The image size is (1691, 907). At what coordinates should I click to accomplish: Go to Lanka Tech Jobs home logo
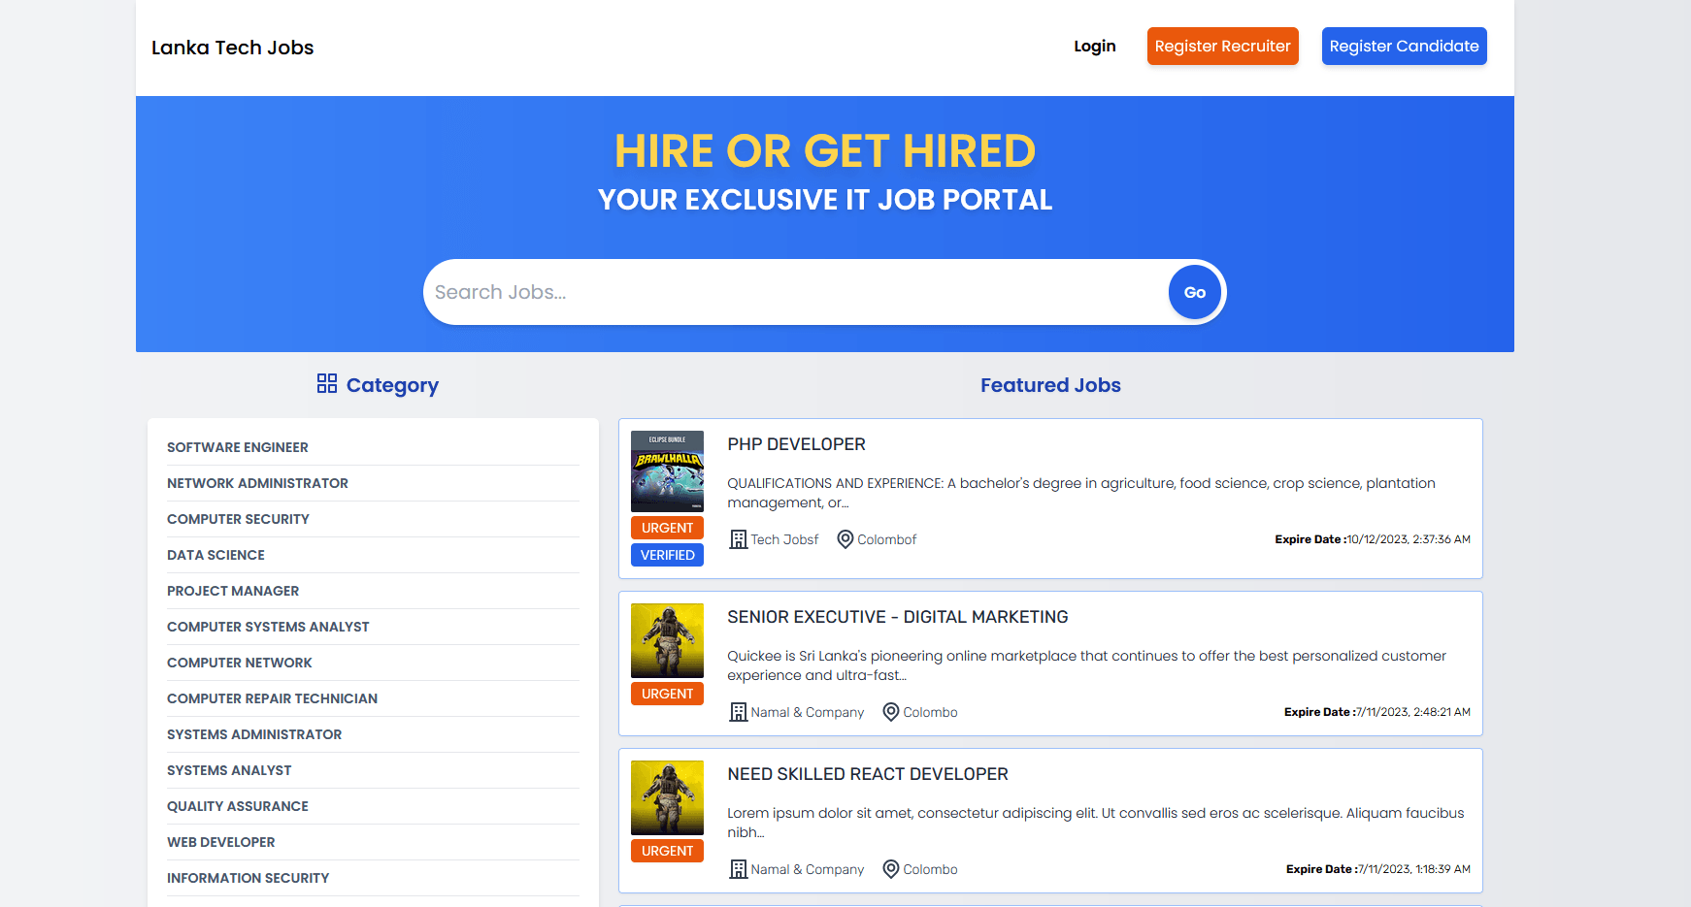tap(233, 48)
